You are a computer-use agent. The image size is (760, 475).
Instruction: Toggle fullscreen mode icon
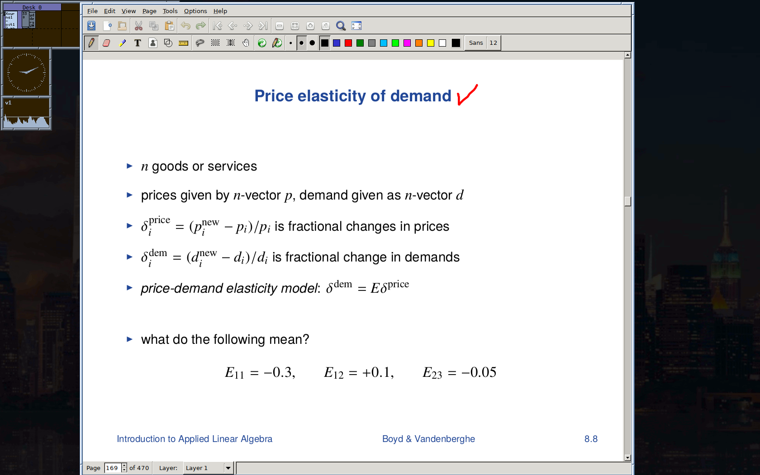tap(356, 26)
